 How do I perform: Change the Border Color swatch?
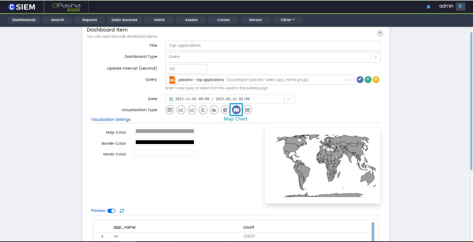tap(165, 142)
